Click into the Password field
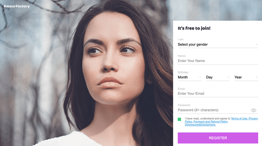This screenshot has width=262, height=146. [x=214, y=110]
